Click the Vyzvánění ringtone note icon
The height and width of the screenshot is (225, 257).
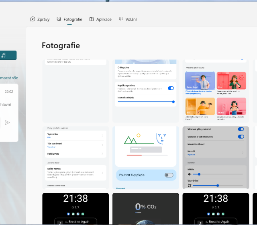[x=190, y=186]
